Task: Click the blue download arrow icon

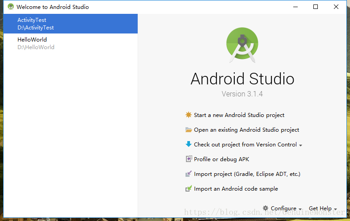Action: (189, 144)
